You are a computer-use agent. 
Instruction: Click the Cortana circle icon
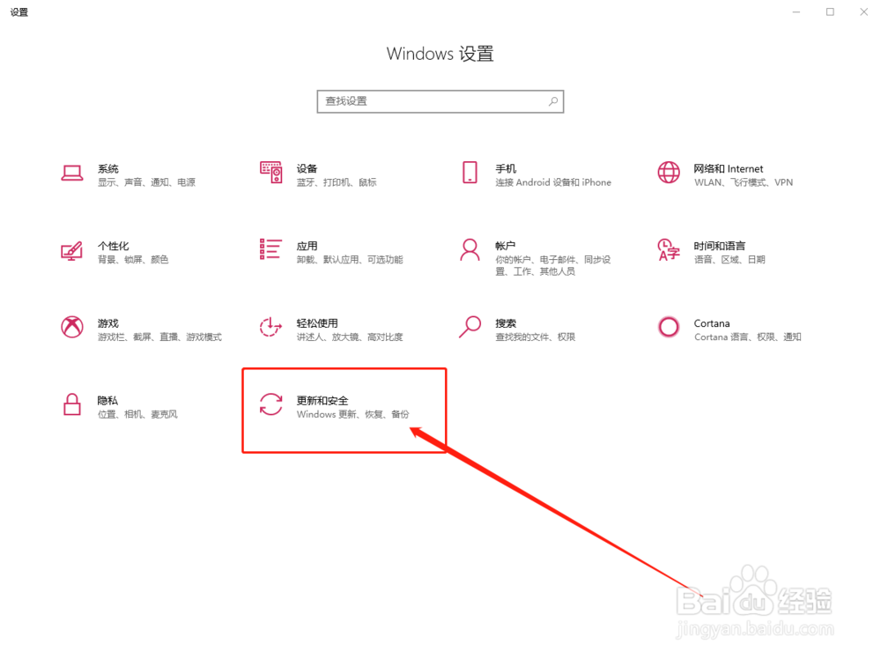click(x=669, y=327)
